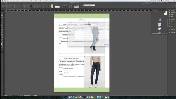
Task: Select the Free Transform tool
Action: click(x=2, y=31)
